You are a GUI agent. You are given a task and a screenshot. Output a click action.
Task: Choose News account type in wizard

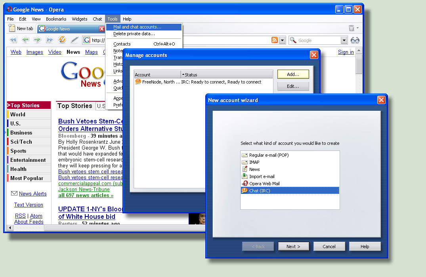coord(290,169)
